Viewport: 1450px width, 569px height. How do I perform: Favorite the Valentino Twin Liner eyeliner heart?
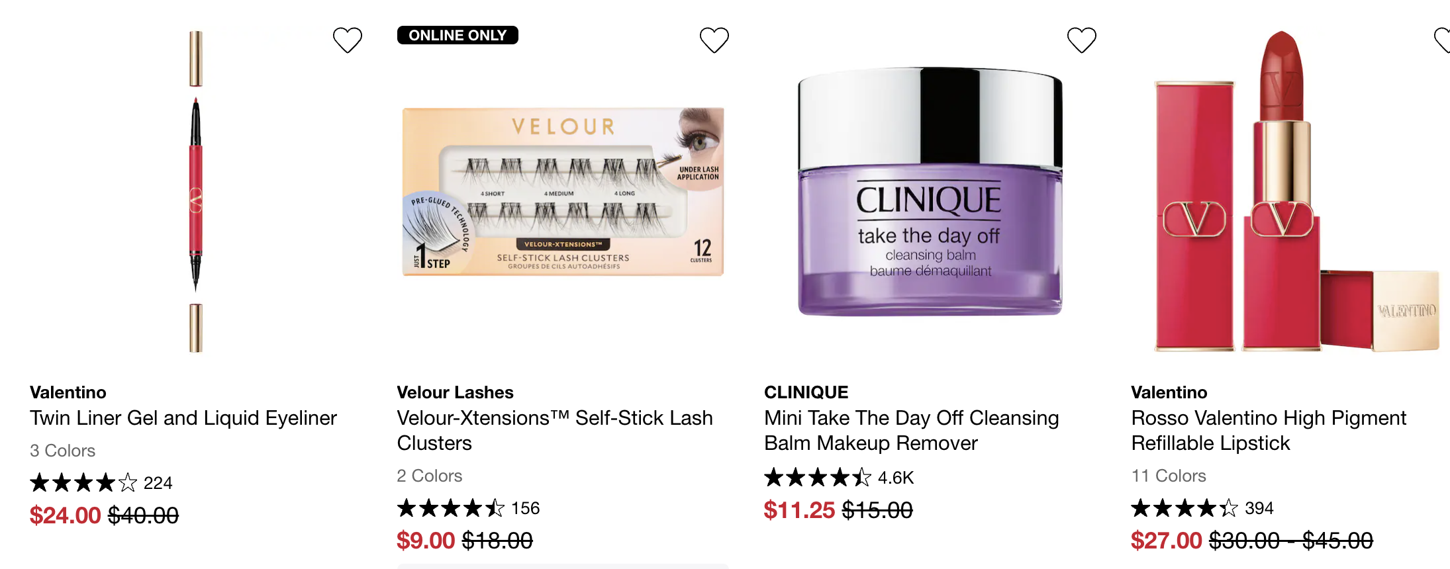(347, 40)
